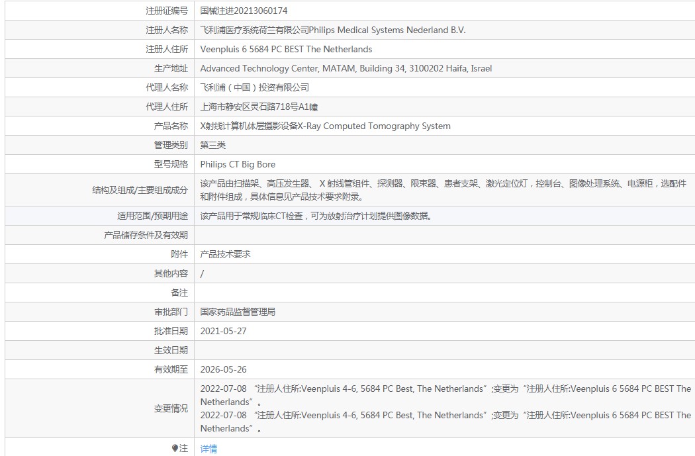
Task: Click the 备注 label
Action: click(x=179, y=293)
